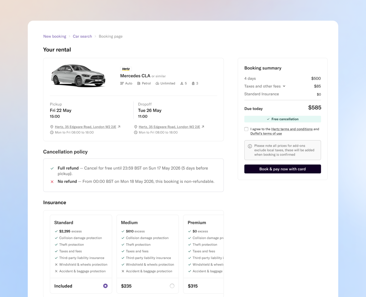Click the check icon beside Medium Windshield & wheels protection
Image resolution: width=366 pixels, height=297 pixels.
[123, 265]
